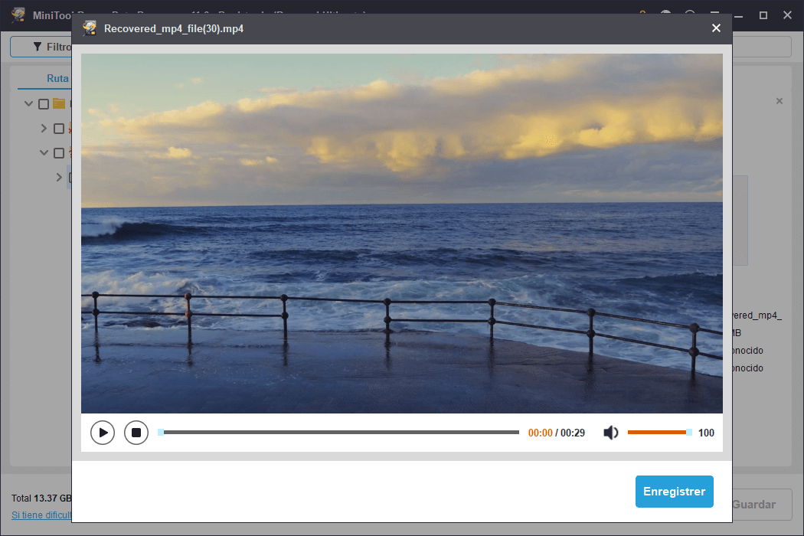Tick the third tree row checkbox
The image size is (804, 536).
59,153
